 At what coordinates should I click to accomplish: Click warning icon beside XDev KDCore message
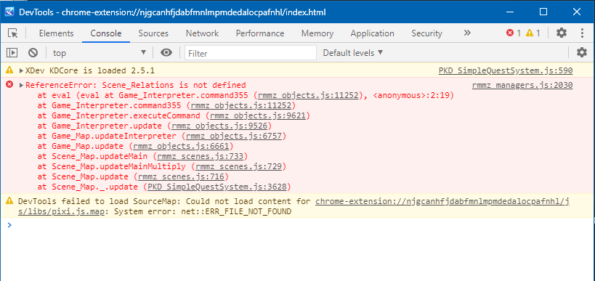point(9,70)
